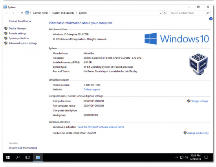Image resolution: width=216 pixels, height=167 pixels.
Task: Click 'No Pen or Touch Input' text
Action: tap(95, 71)
